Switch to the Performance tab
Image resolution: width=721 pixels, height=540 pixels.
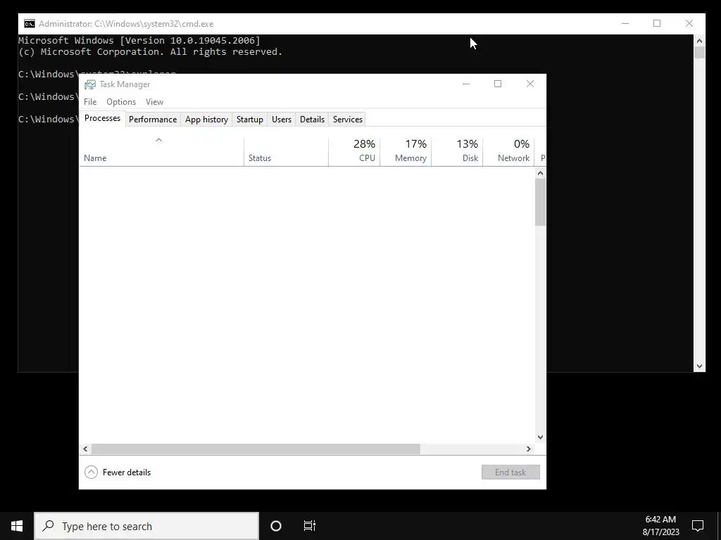(153, 120)
